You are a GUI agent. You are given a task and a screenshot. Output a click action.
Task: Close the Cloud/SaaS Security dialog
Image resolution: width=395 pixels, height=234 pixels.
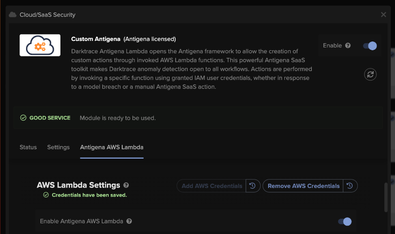tap(383, 14)
